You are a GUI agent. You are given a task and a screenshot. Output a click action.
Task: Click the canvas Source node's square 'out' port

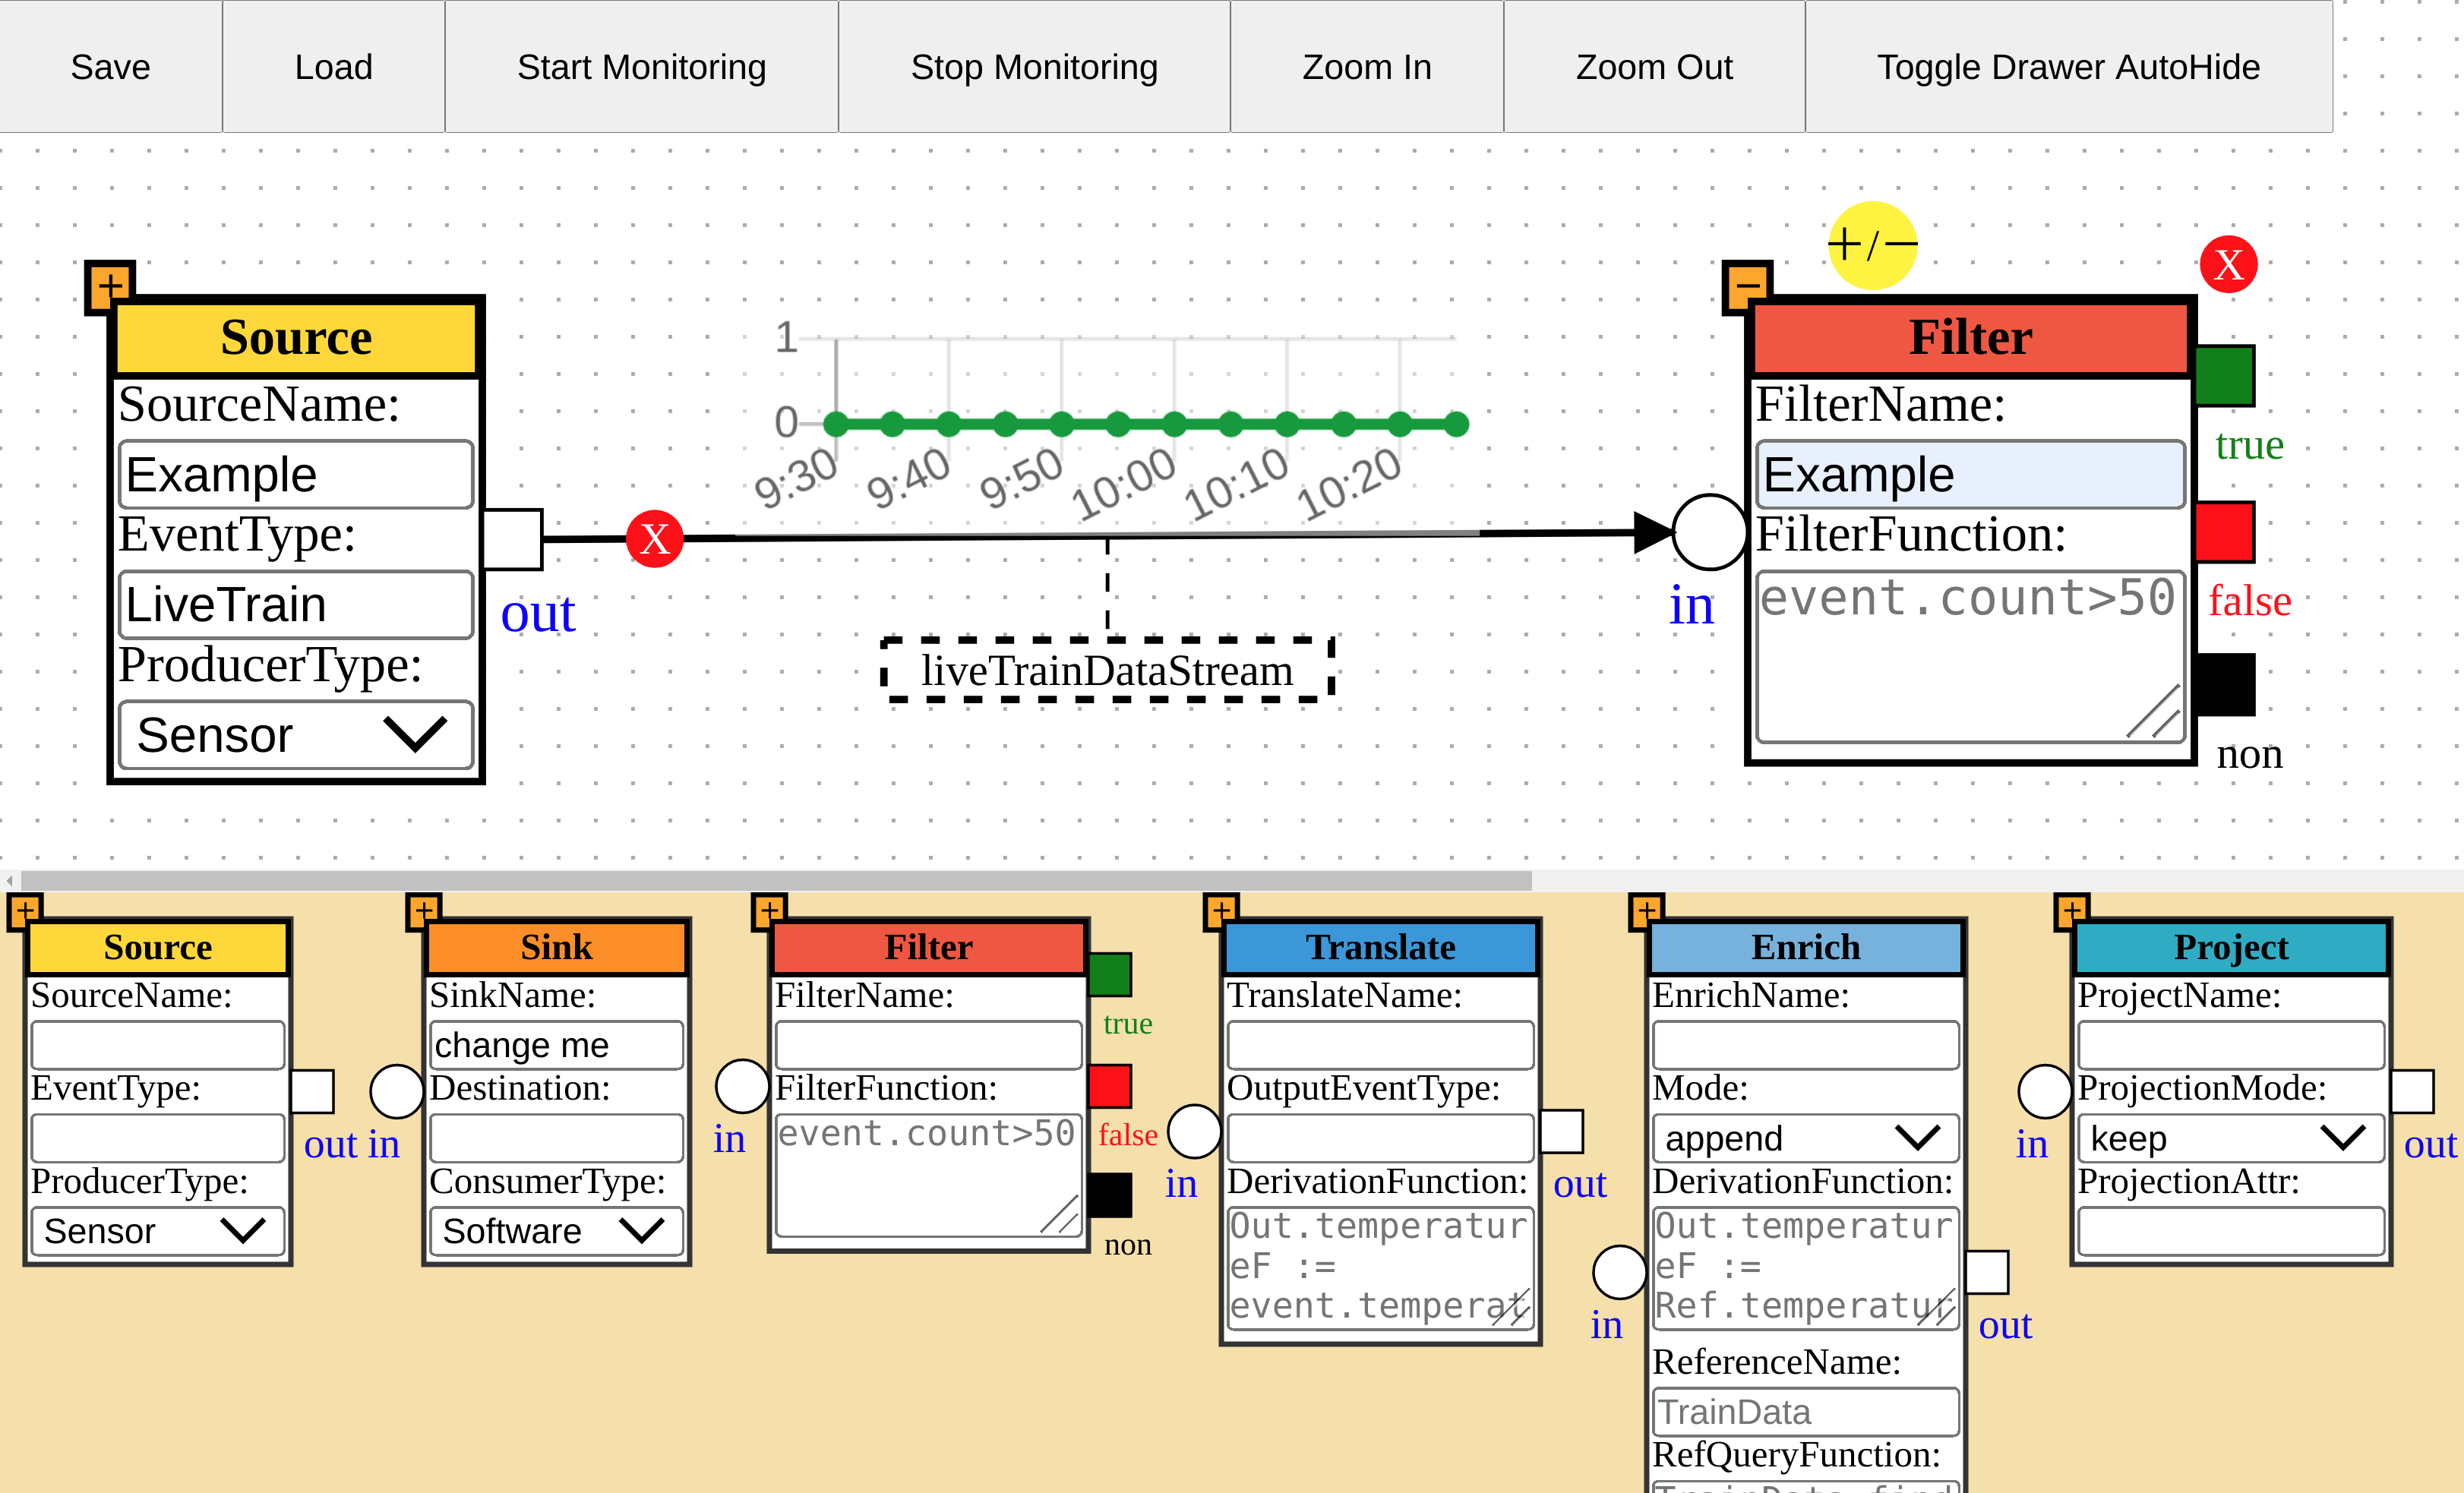[513, 539]
